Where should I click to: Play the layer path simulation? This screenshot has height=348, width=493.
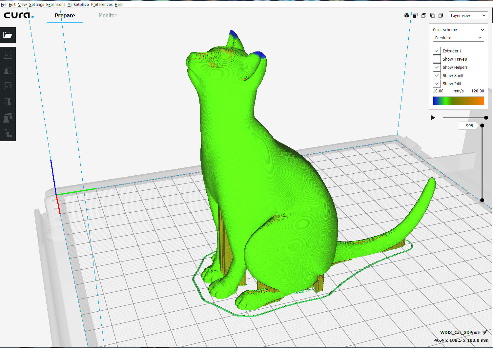coord(433,118)
